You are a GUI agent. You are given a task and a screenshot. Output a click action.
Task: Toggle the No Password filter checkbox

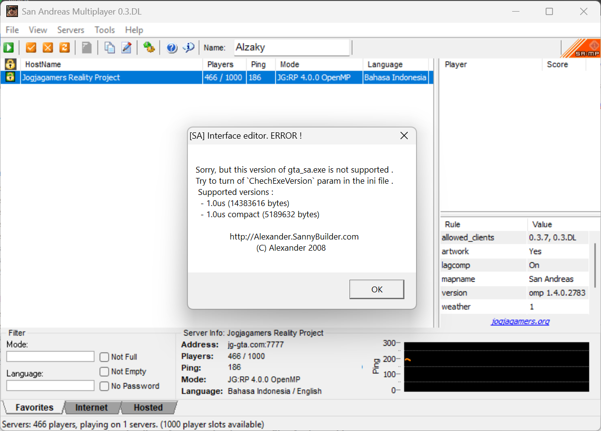pyautogui.click(x=104, y=386)
